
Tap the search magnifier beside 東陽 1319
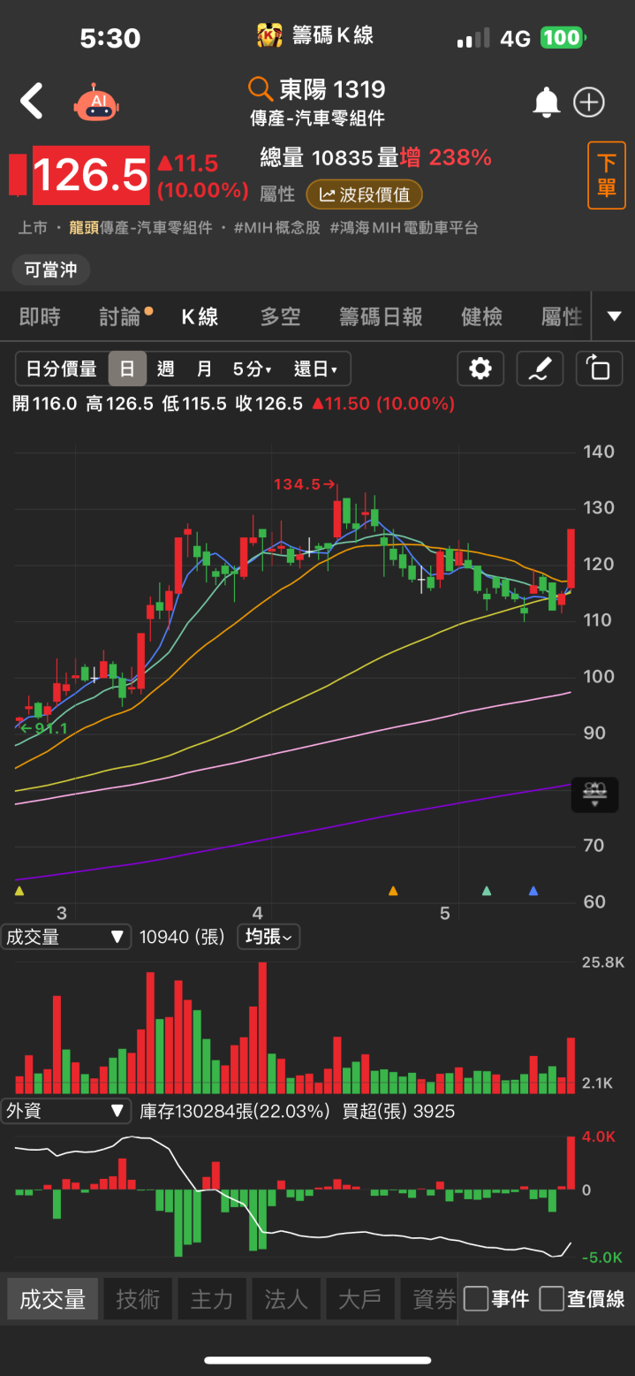click(x=260, y=89)
